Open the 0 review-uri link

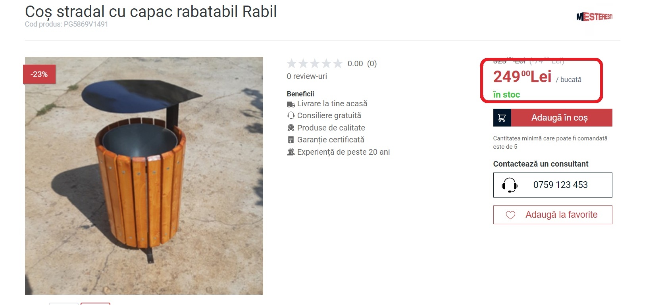click(307, 76)
